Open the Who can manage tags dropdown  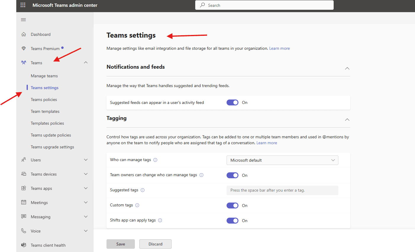click(x=282, y=160)
